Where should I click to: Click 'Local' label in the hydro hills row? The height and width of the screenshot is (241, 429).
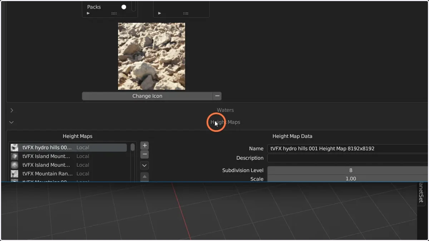pyautogui.click(x=83, y=147)
